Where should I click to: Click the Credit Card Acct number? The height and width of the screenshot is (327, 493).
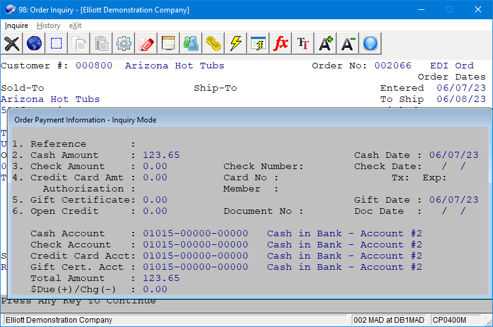pos(195,256)
